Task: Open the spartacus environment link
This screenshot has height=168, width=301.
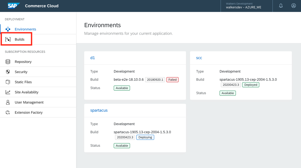Action: (x=99, y=110)
